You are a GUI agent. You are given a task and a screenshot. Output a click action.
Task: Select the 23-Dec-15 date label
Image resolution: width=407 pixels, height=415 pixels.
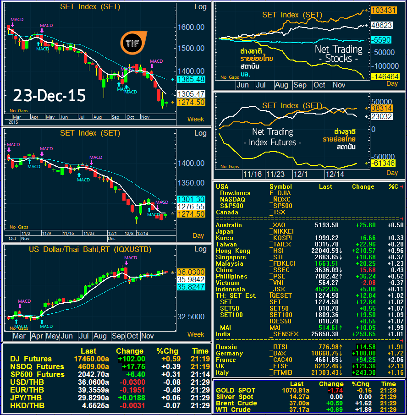pyautogui.click(x=49, y=96)
